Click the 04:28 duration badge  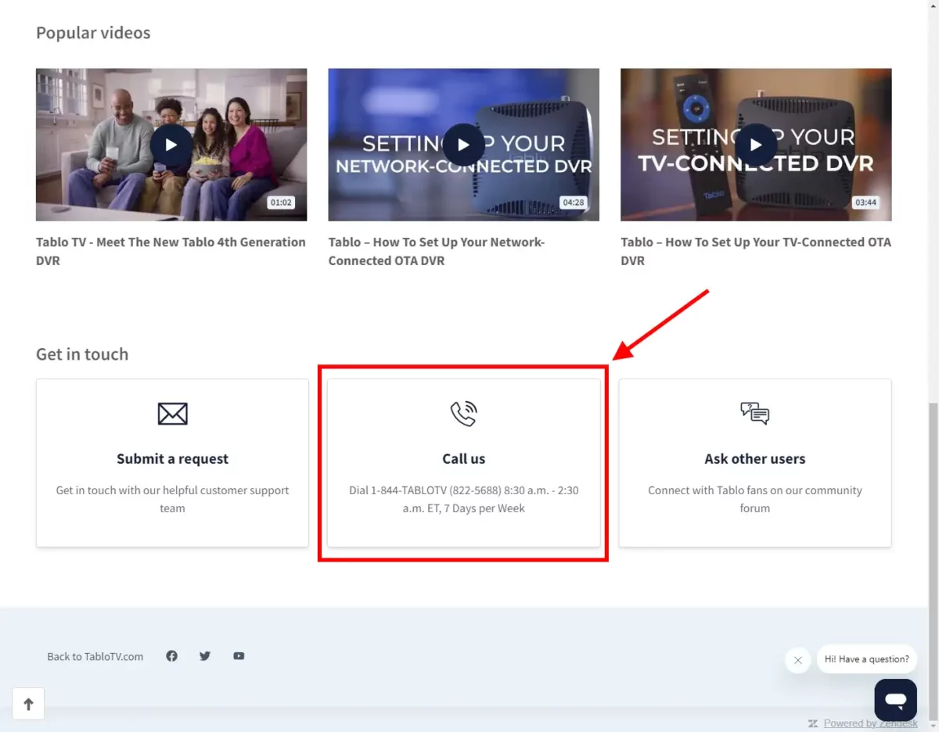coord(574,203)
